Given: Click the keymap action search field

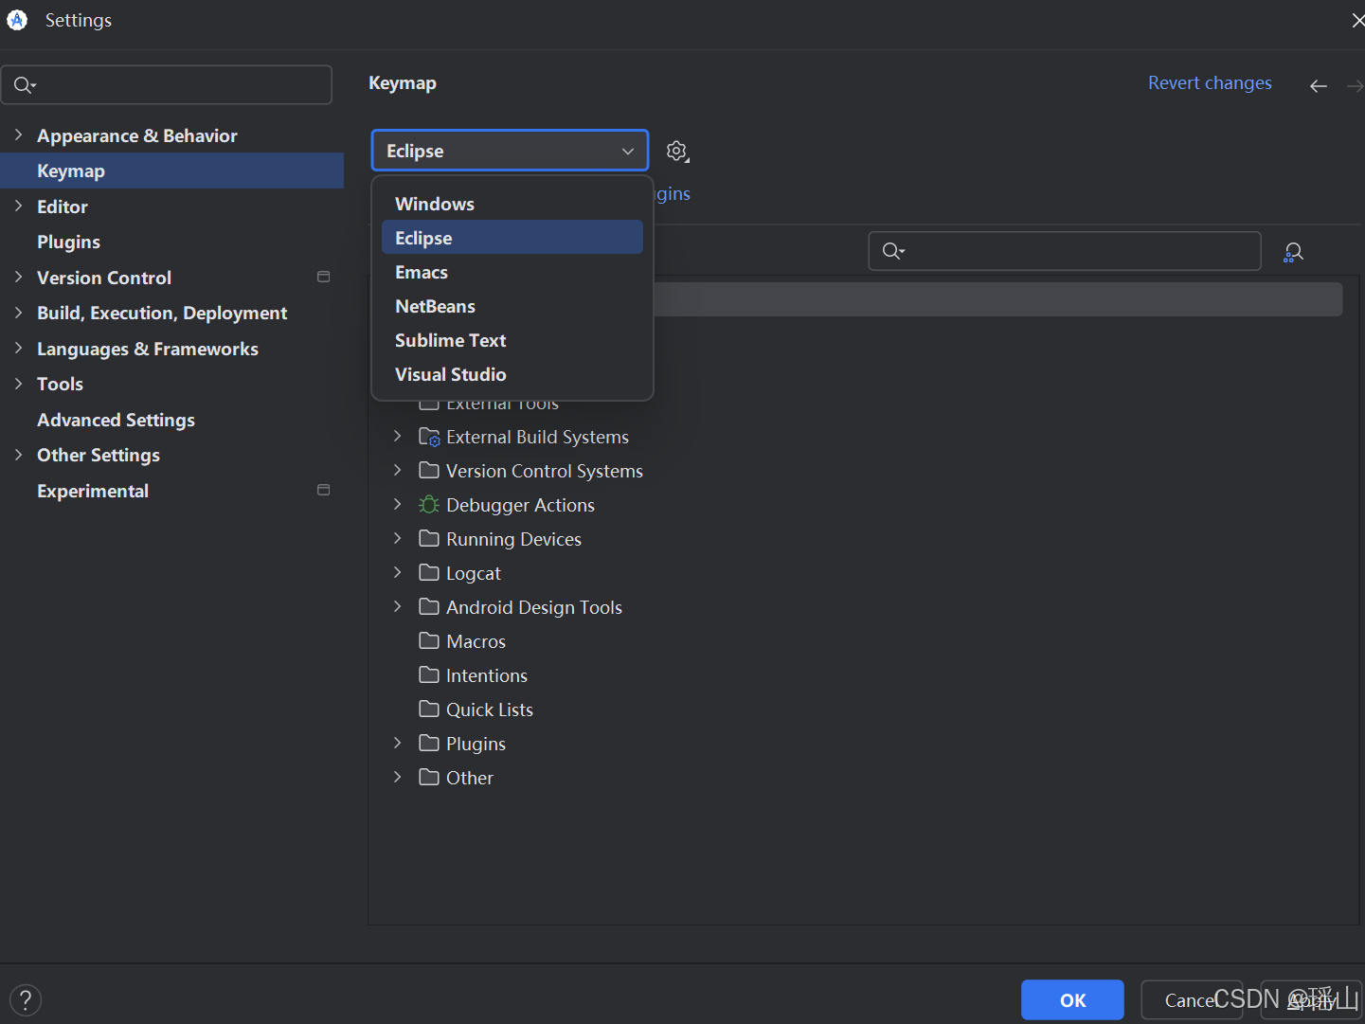Looking at the screenshot, I should (1065, 251).
